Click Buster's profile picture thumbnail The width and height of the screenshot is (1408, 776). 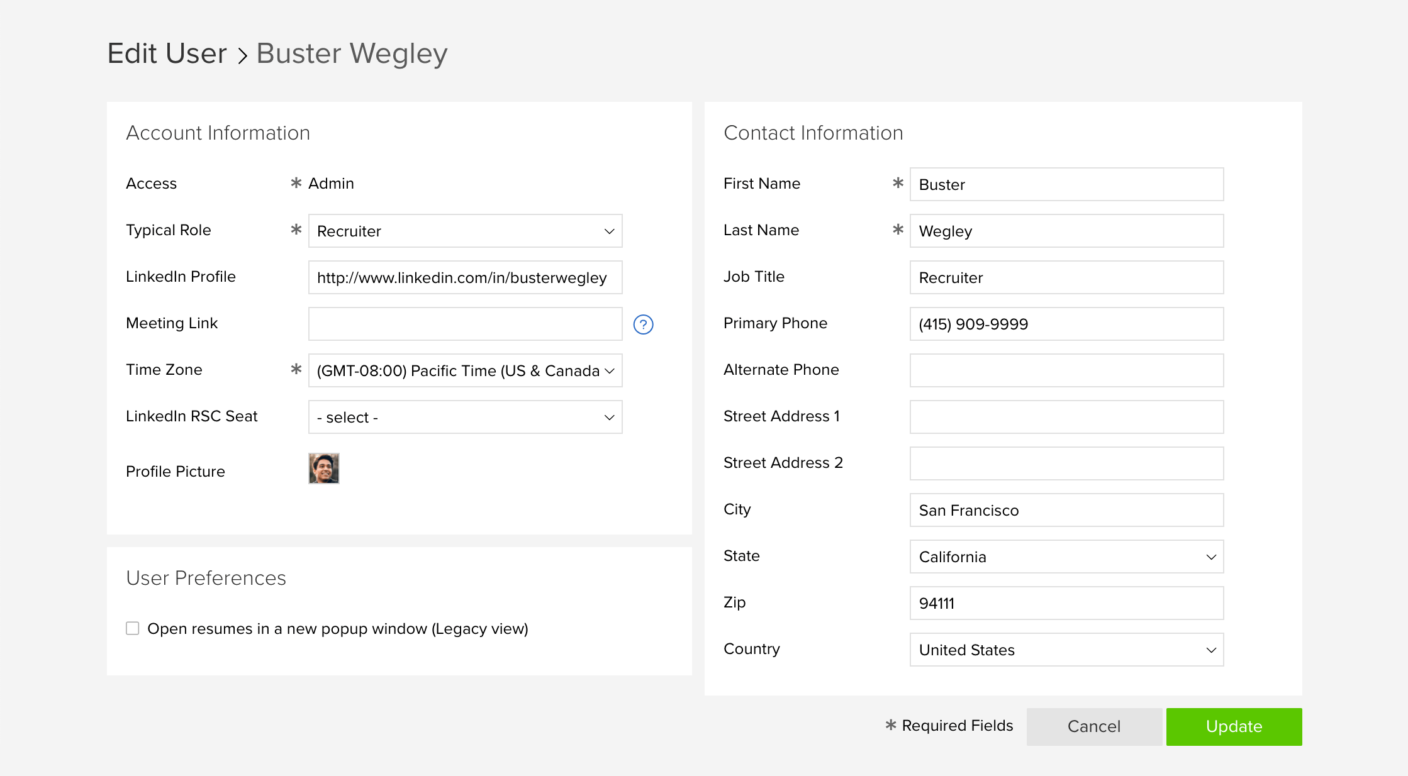tap(324, 468)
